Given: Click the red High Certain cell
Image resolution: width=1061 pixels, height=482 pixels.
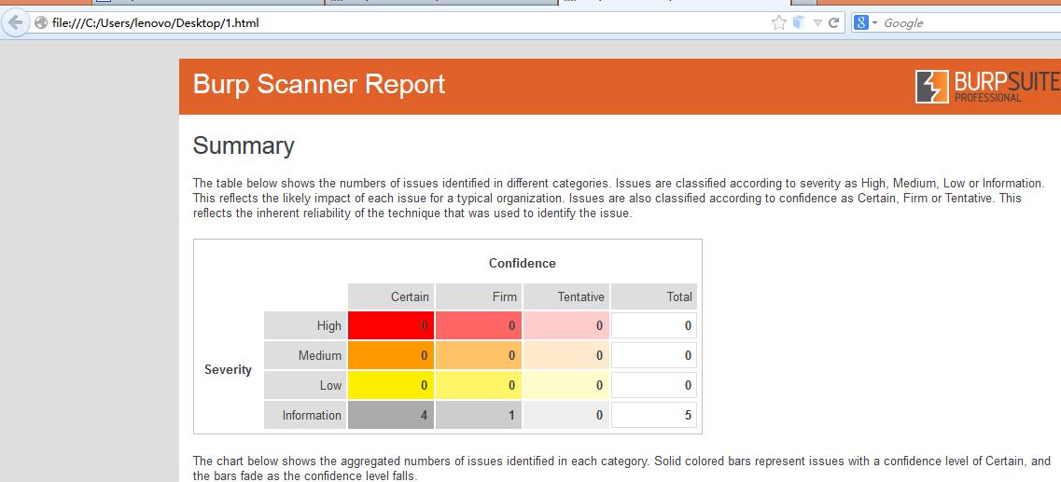Looking at the screenshot, I should 391,326.
